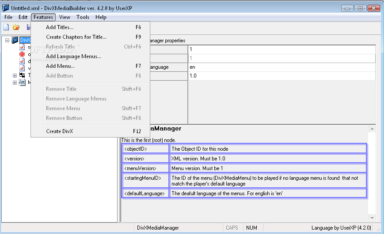Choose Create Chapters for Title...

pyautogui.click(x=91, y=37)
